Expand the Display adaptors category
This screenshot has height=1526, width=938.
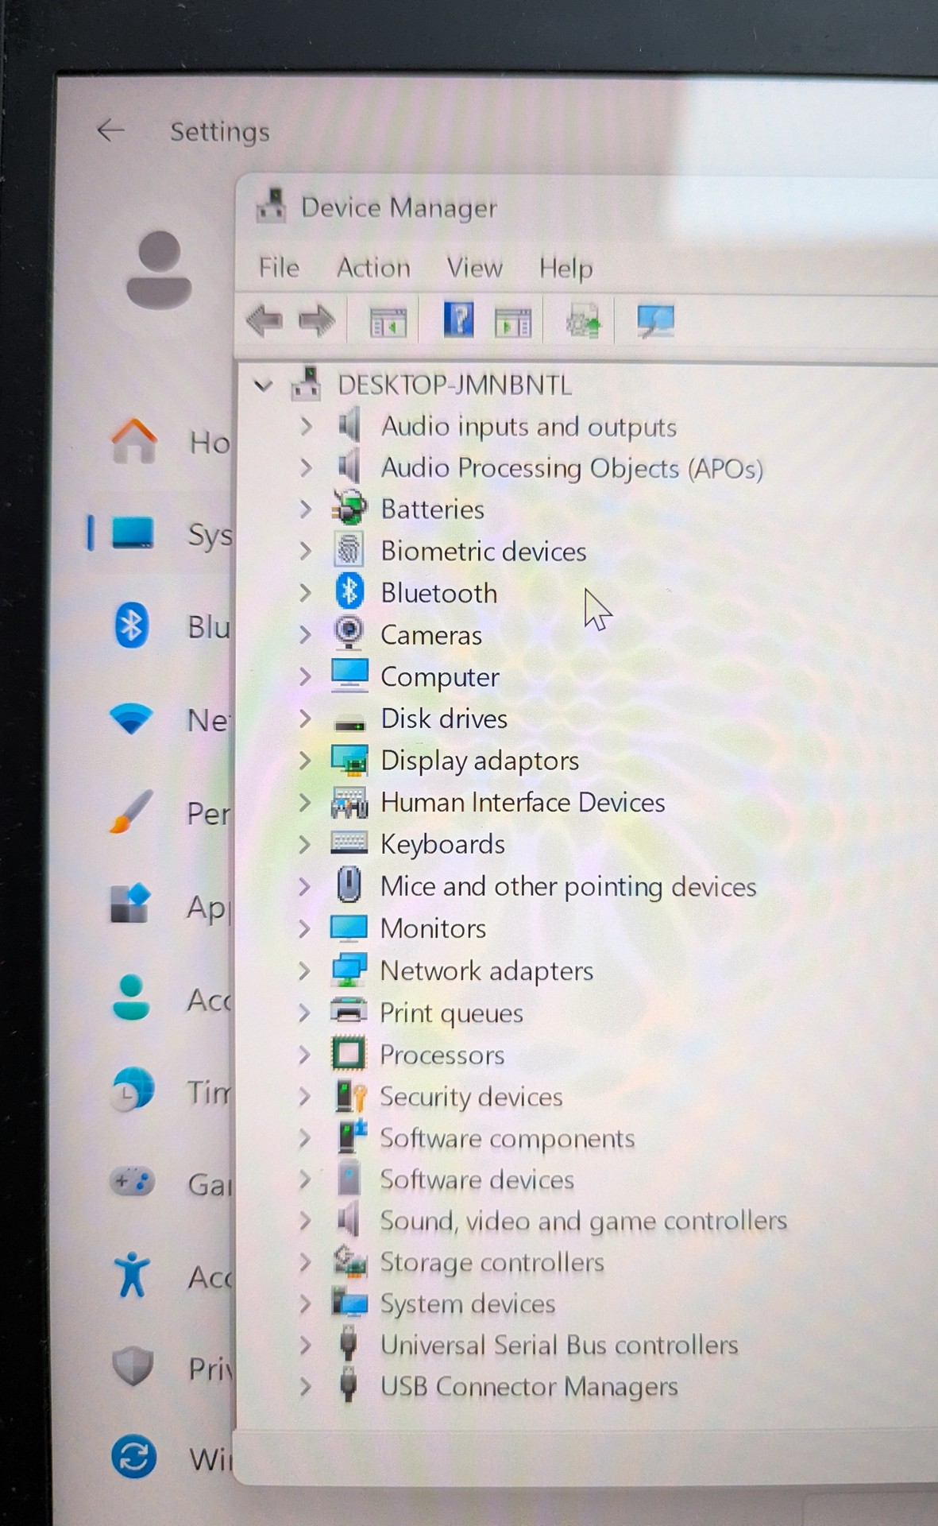(x=305, y=761)
